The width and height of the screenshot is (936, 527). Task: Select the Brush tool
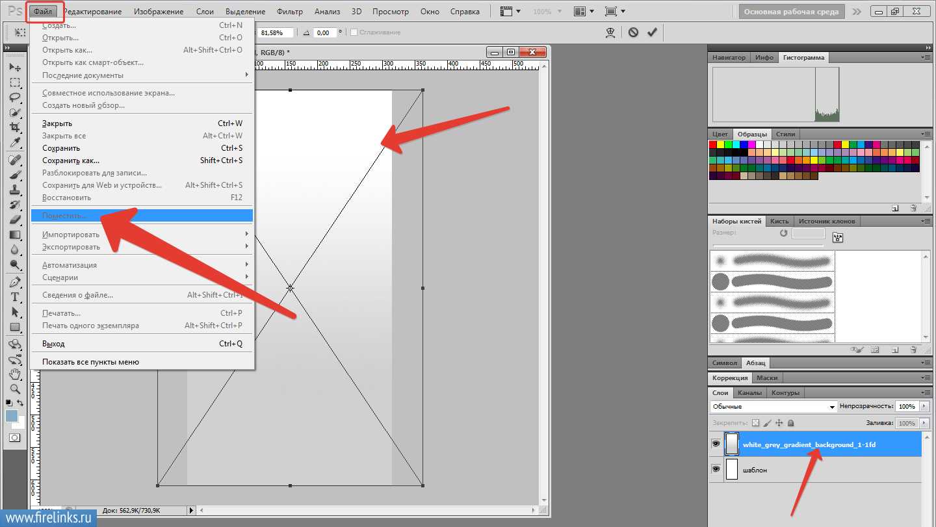pos(14,175)
